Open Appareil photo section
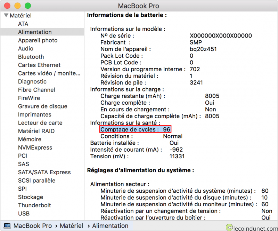 coord(38,40)
